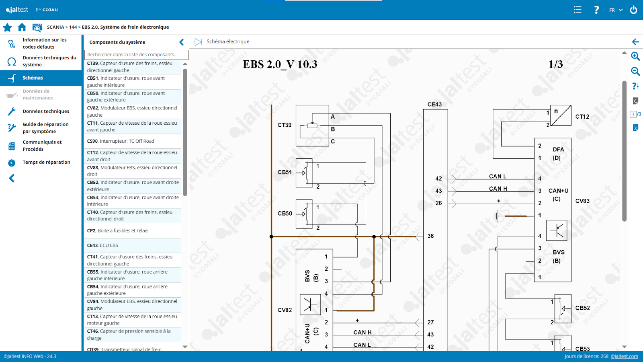
Task: Select CS90 Interrupteur TC Off Road
Action: (x=133, y=141)
